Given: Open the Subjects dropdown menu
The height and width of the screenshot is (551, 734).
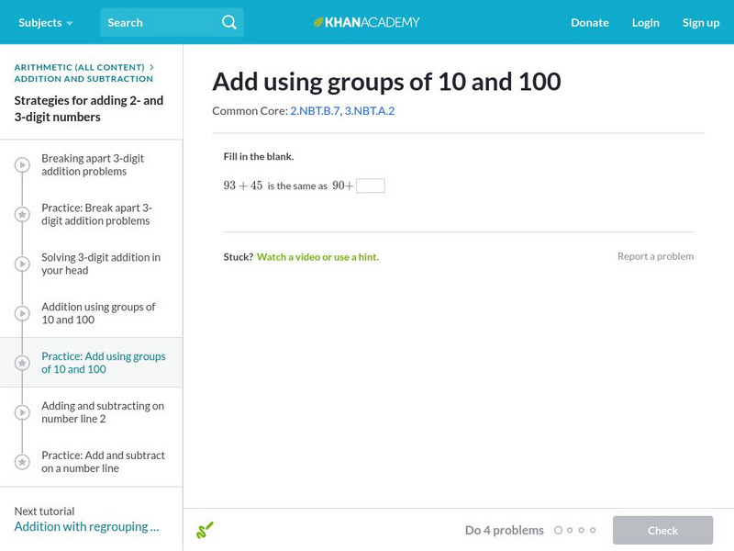Looking at the screenshot, I should tap(45, 22).
